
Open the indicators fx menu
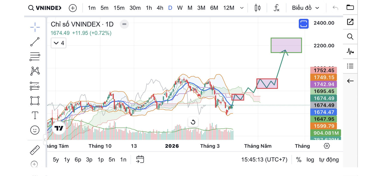[276, 8]
